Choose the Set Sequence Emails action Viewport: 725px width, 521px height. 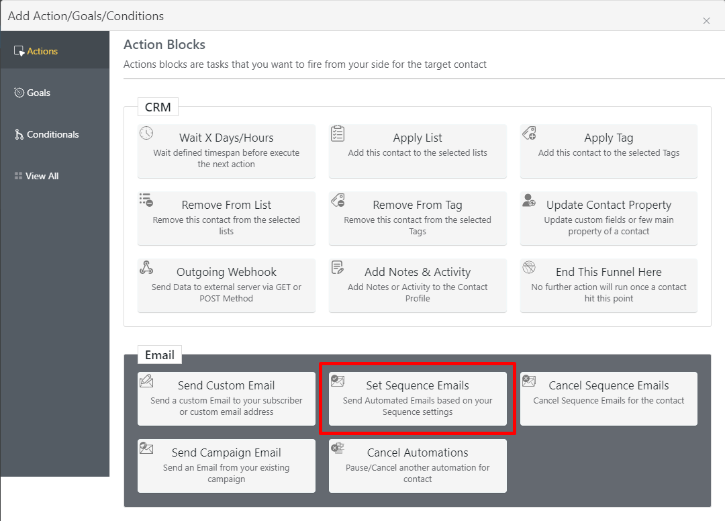pos(418,399)
